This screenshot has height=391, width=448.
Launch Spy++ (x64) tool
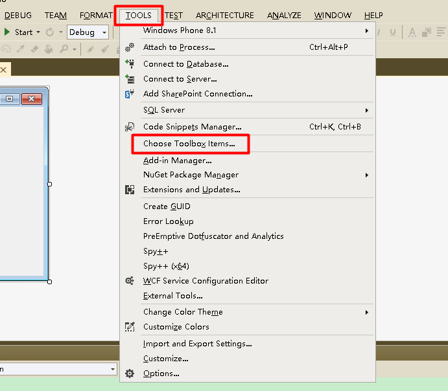[248, 266]
